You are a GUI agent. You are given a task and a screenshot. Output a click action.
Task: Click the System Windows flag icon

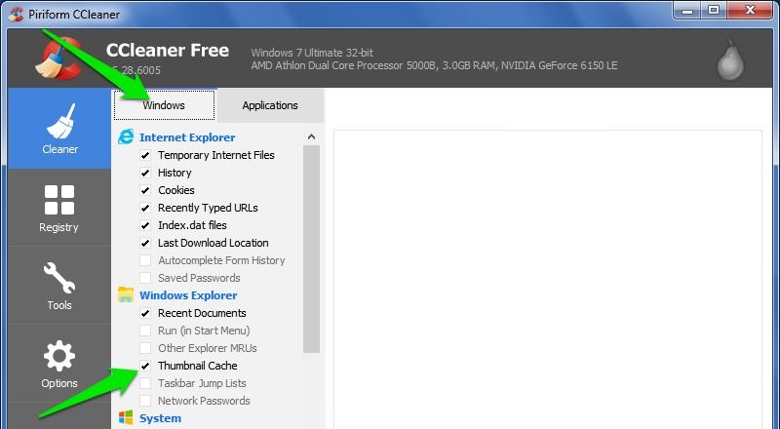(126, 417)
